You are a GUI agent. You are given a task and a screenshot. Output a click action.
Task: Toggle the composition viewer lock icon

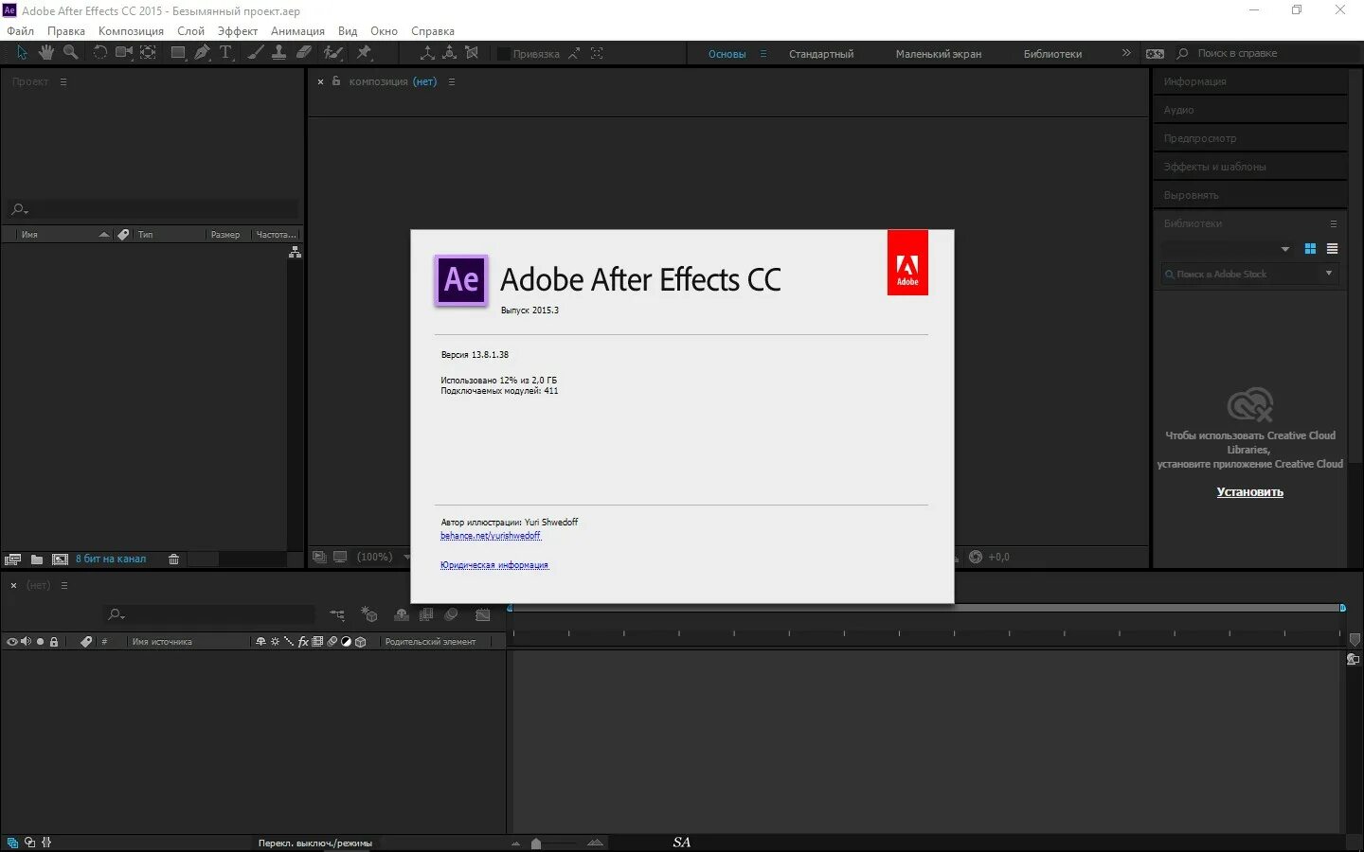coord(336,81)
